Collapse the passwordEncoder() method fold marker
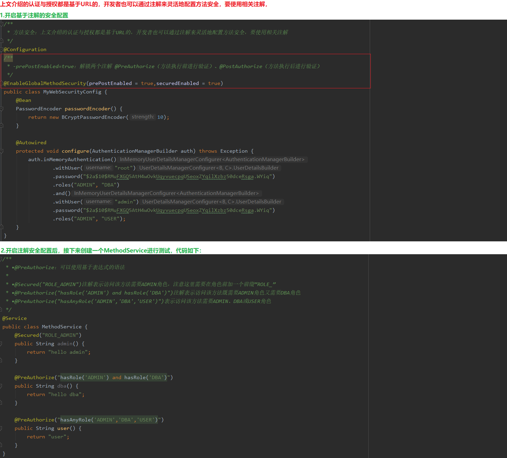The image size is (507, 458). click(x=2, y=109)
